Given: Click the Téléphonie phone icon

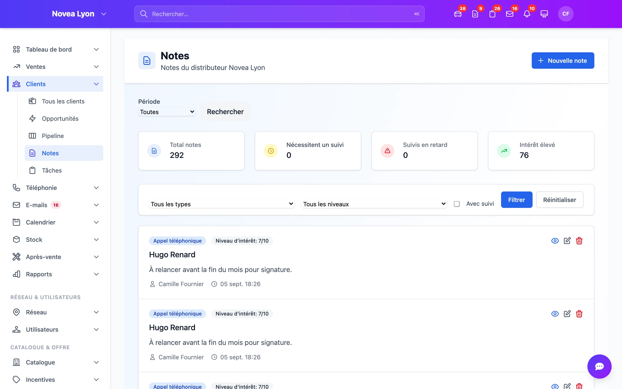Looking at the screenshot, I should coord(16,188).
